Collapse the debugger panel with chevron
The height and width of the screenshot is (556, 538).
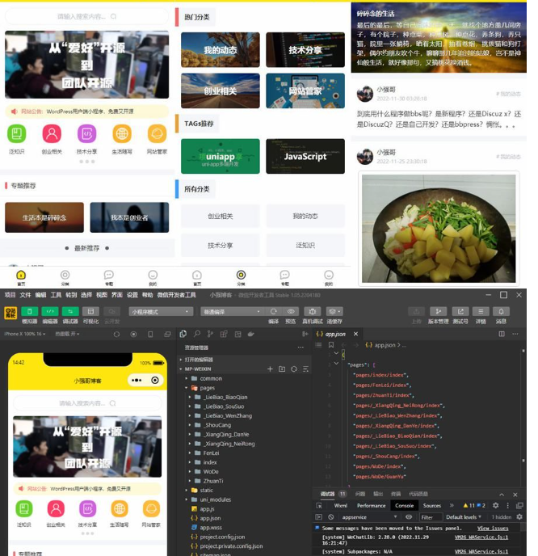tap(502, 495)
